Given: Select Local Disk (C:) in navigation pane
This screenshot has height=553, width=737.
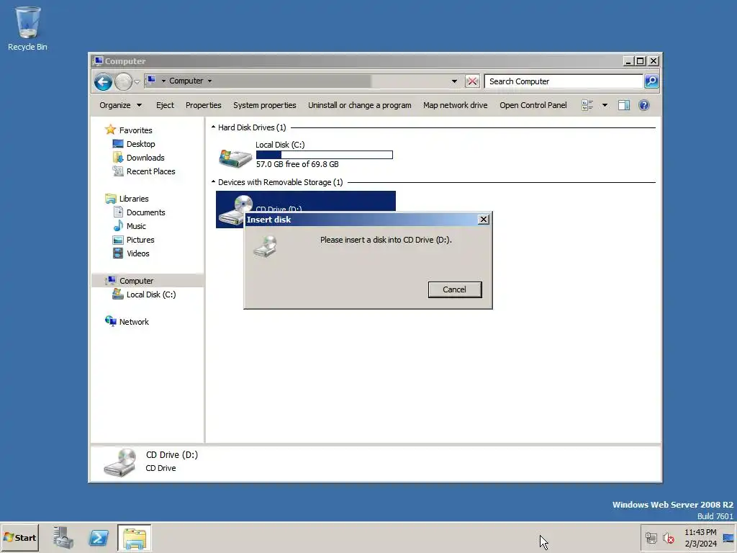Looking at the screenshot, I should point(151,295).
